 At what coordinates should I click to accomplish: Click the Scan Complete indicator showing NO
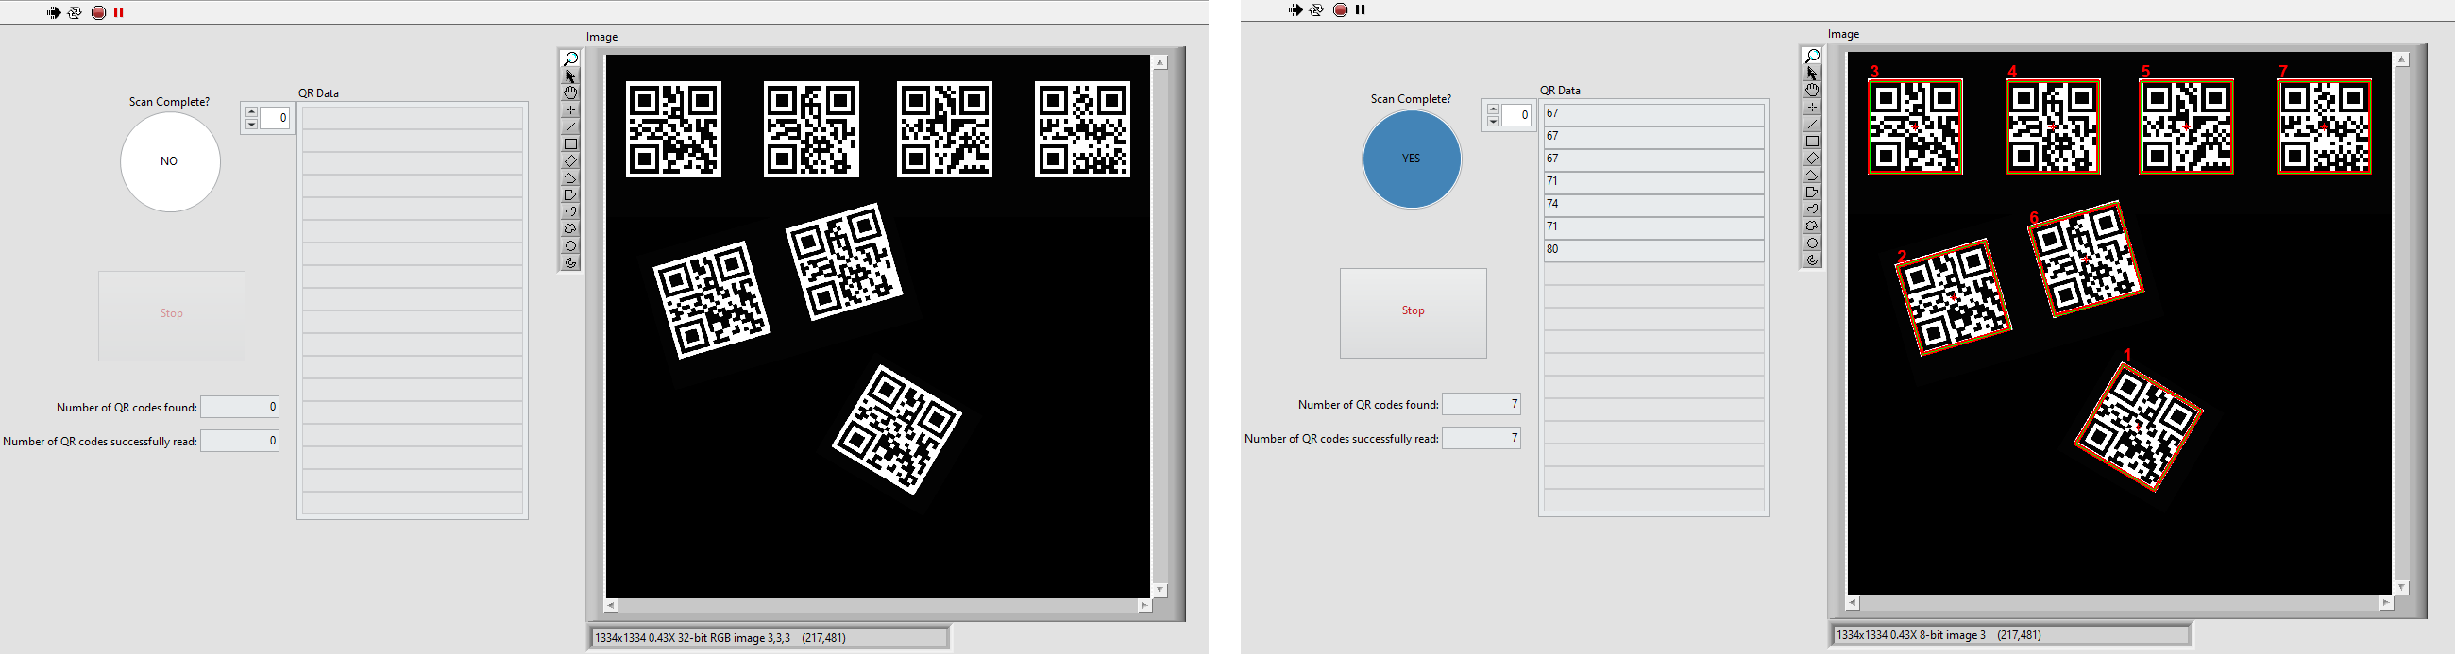tap(170, 161)
